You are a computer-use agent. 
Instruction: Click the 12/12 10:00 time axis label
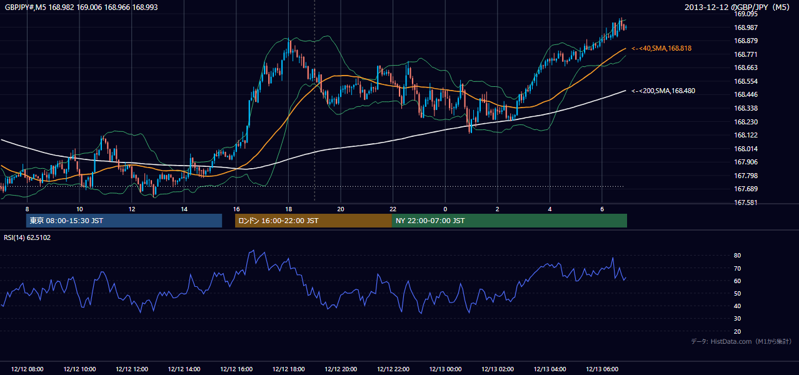click(79, 369)
